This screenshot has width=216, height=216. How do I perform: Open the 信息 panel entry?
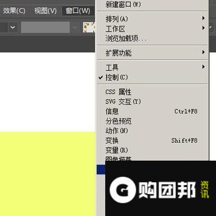152,111
